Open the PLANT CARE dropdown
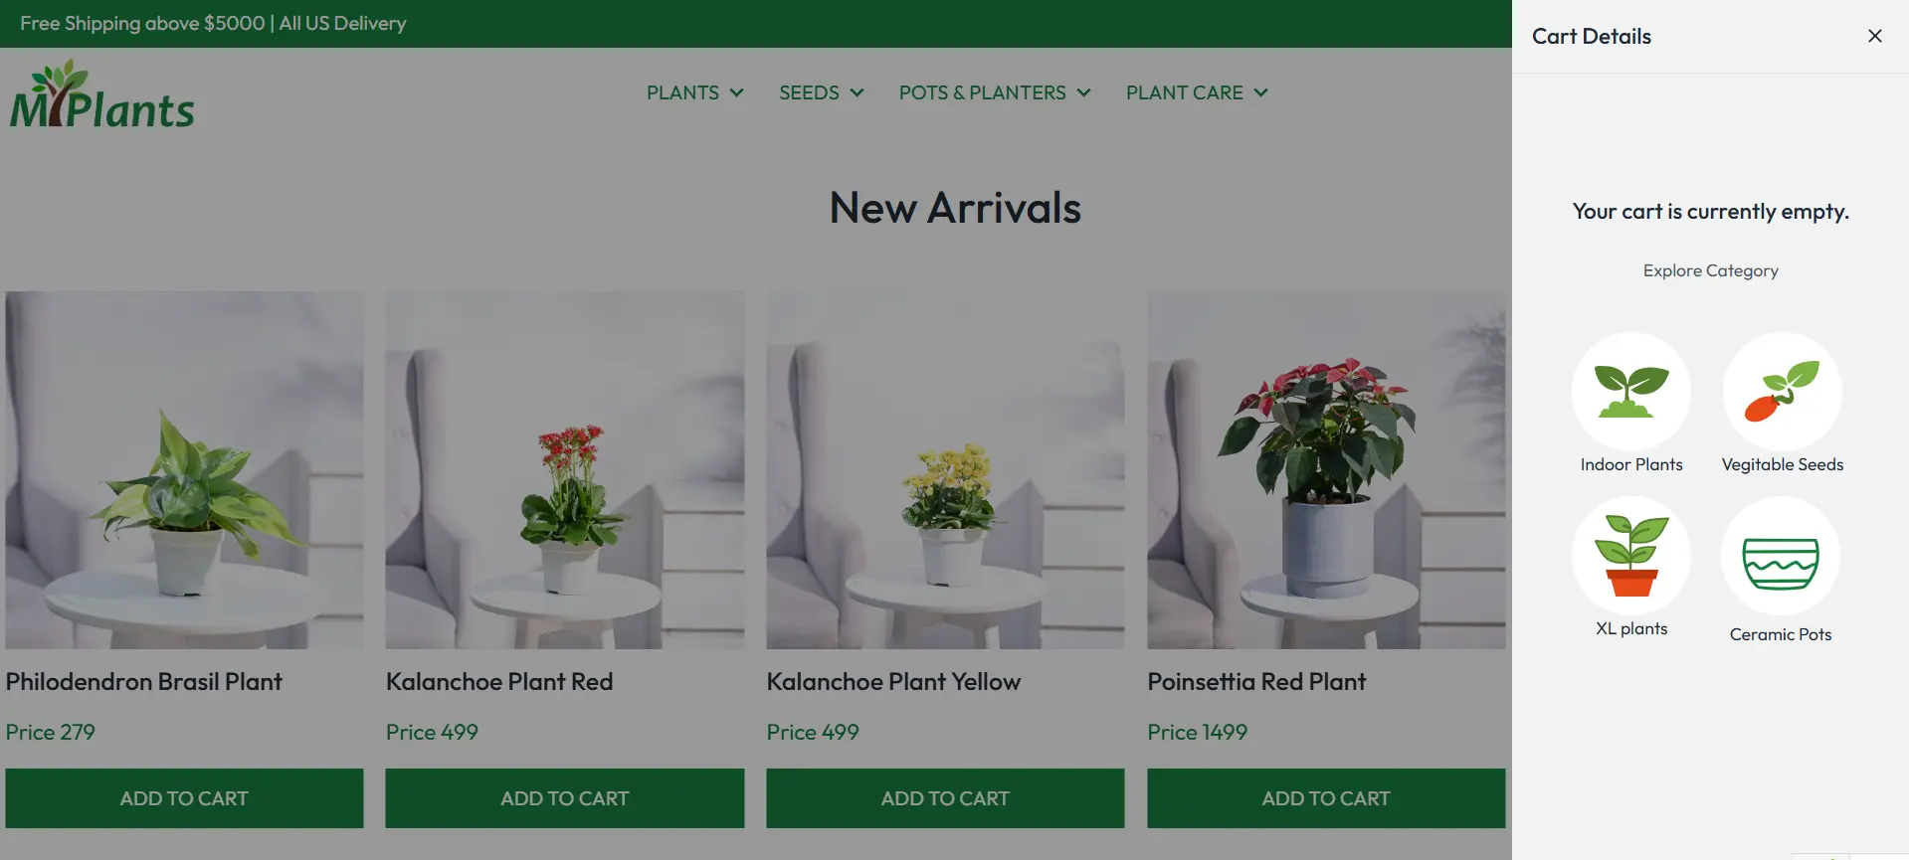Viewport: 1909px width, 860px height. (1197, 92)
